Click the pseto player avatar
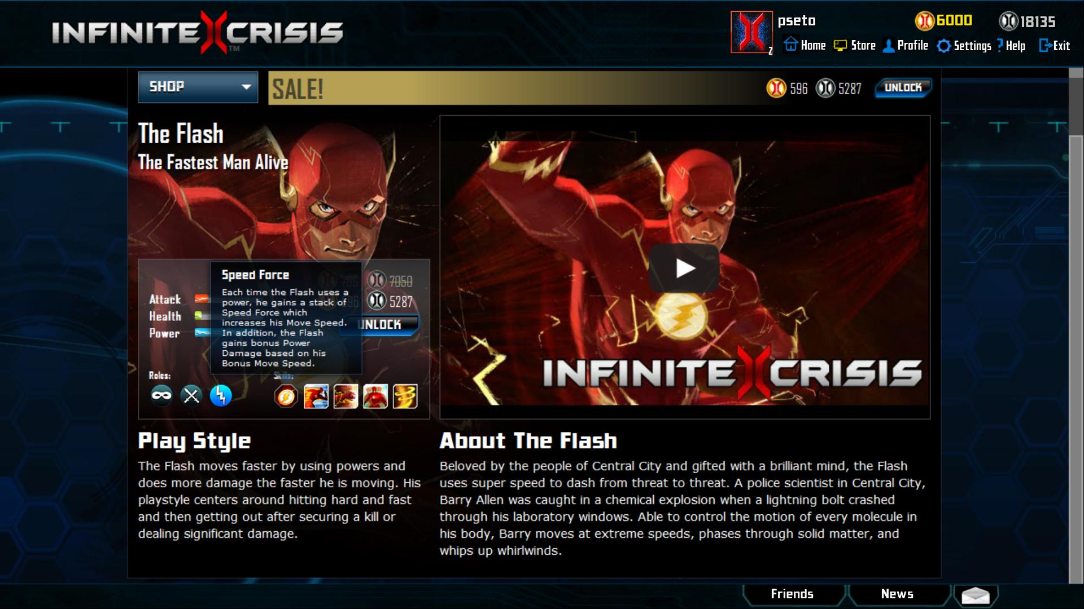The height and width of the screenshot is (609, 1084). click(x=751, y=32)
